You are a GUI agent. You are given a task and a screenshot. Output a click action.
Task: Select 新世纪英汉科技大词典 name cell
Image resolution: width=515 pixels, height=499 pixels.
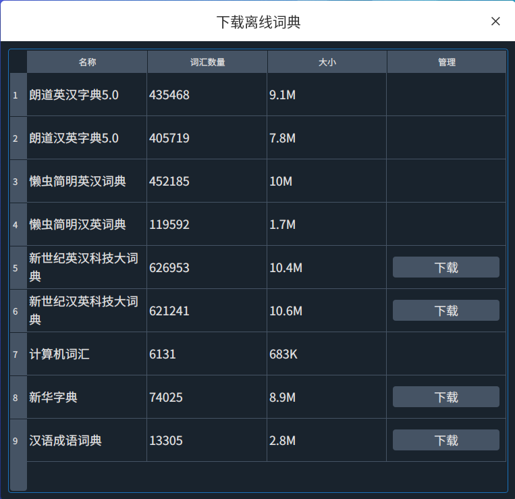[86, 267]
